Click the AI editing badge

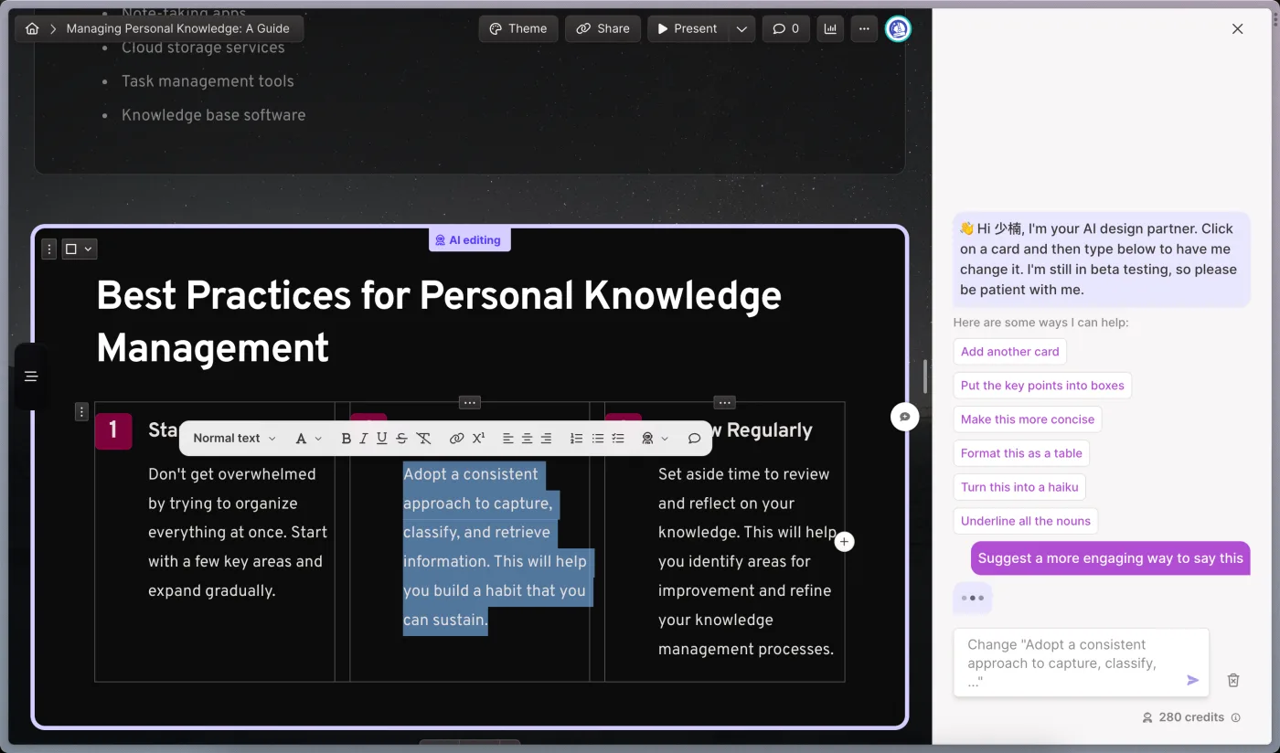coord(470,239)
